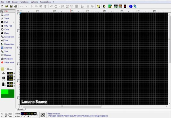Select the Special form tool
Screen dimensions: 171x118
pos(8,37)
